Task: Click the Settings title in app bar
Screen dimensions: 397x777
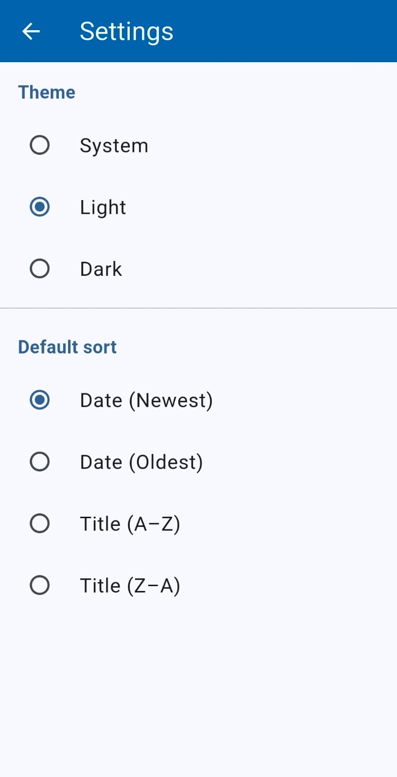Action: [x=126, y=32]
